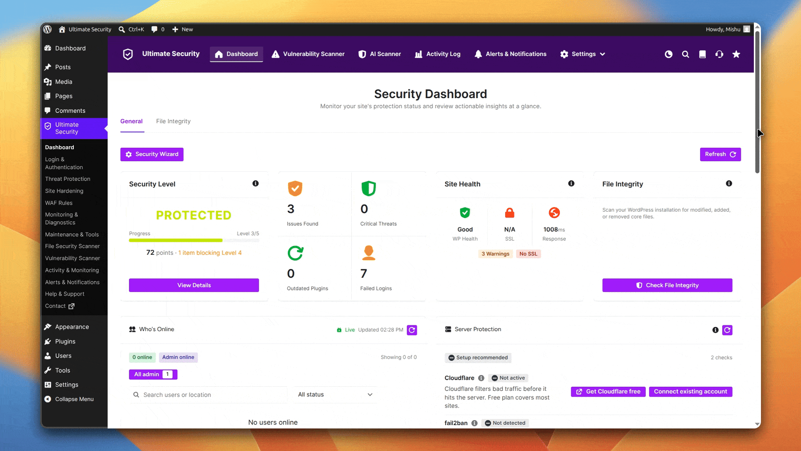801x451 pixels.
Task: Click Check File Integrity button
Action: [667, 285]
